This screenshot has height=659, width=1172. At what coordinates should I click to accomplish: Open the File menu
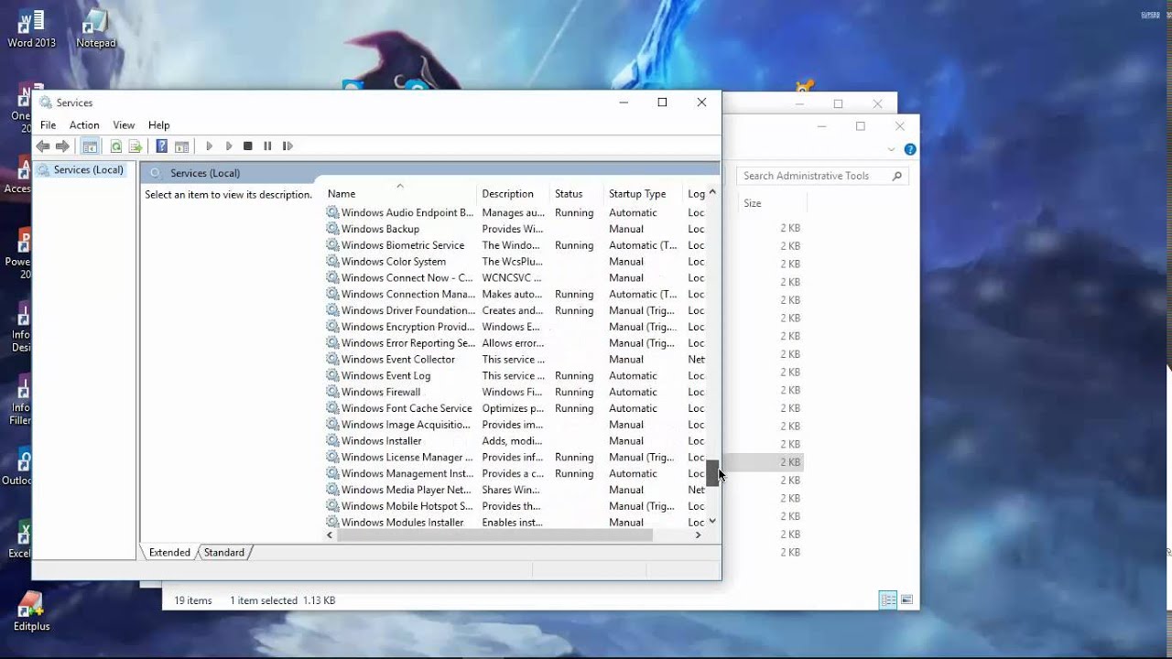[49, 125]
